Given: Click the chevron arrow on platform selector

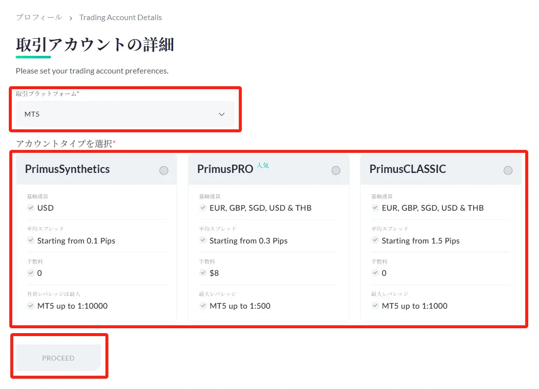Looking at the screenshot, I should 222,114.
